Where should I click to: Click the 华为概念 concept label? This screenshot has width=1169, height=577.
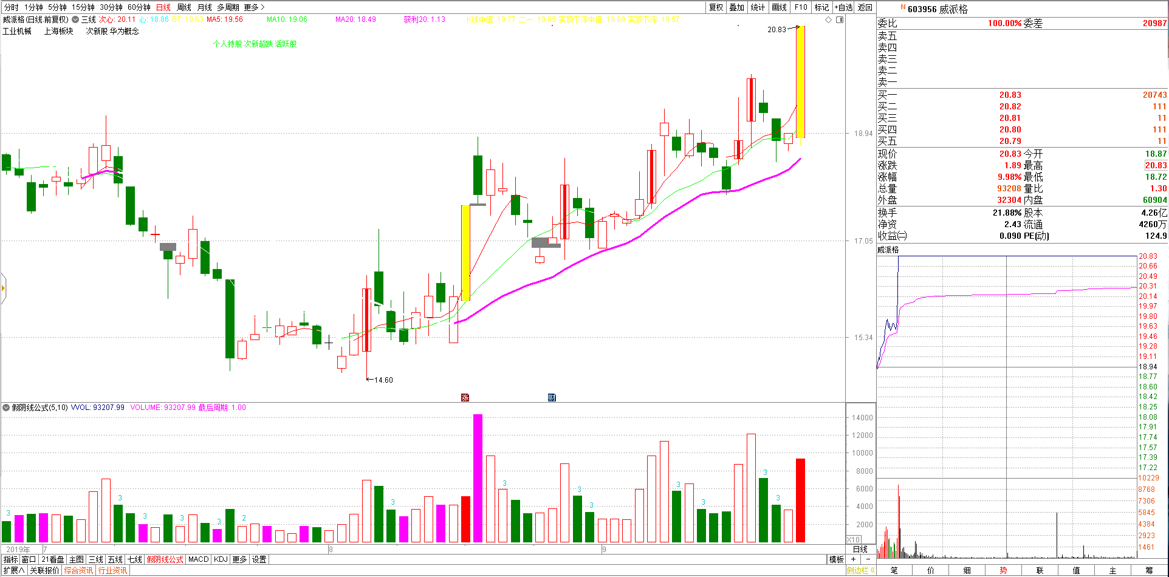(125, 31)
